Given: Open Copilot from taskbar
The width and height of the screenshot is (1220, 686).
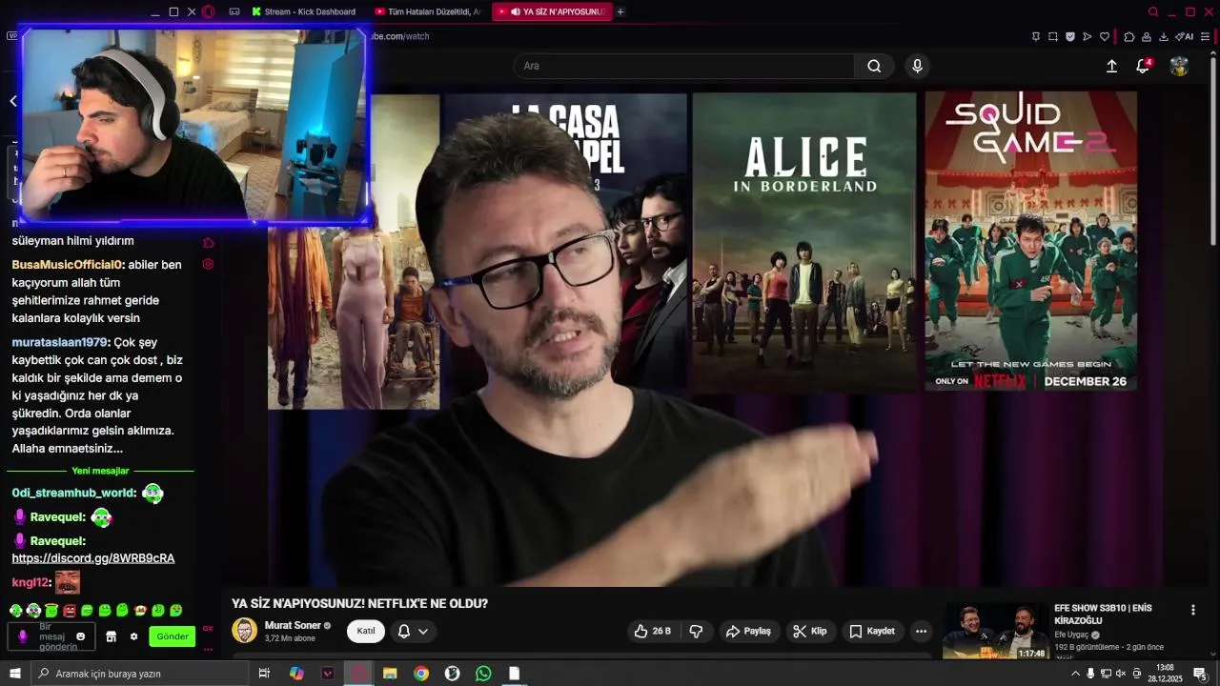Looking at the screenshot, I should (x=296, y=674).
